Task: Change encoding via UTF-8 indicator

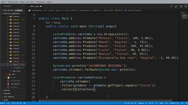Action: click(x=151, y=103)
